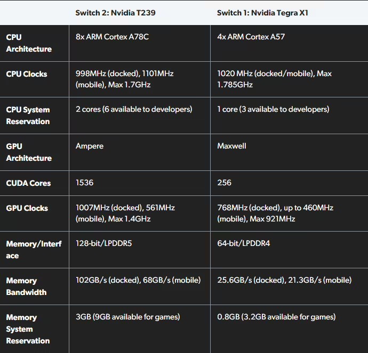Select the CPU Architecture row label
The height and width of the screenshot is (353, 368).
point(29,43)
